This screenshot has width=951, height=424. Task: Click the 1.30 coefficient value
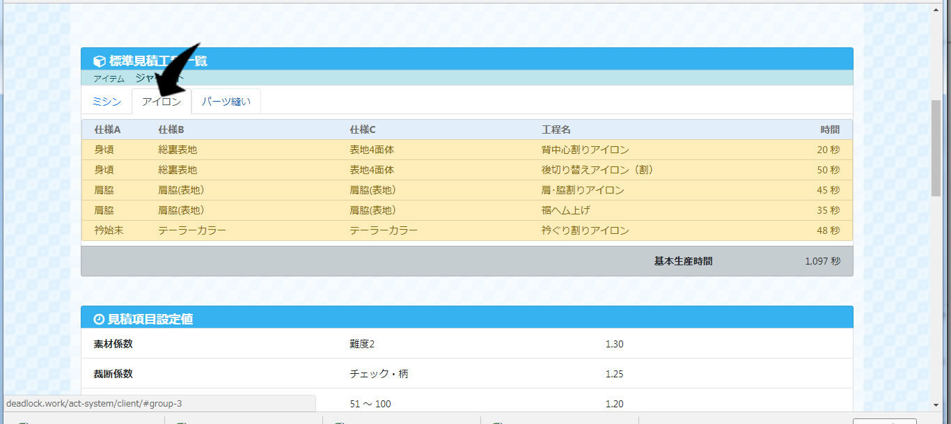point(614,344)
